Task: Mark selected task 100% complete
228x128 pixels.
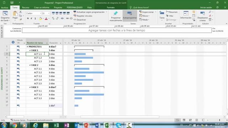Action: point(68,14)
